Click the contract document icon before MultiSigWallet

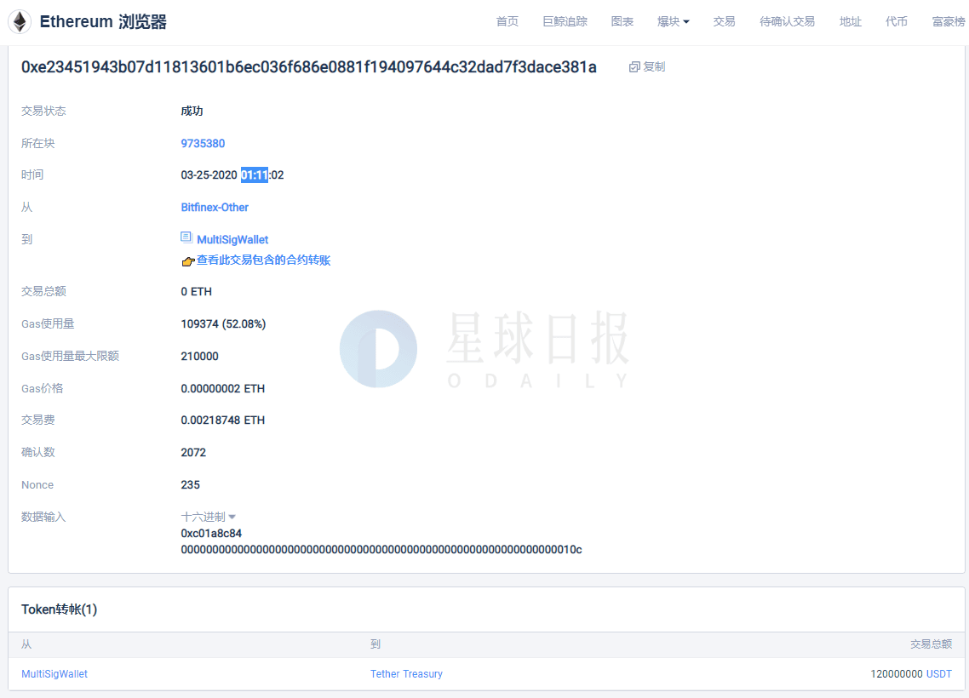point(186,237)
